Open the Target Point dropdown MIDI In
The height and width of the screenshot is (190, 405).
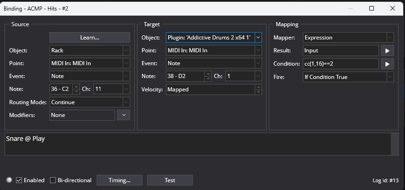coord(214,50)
